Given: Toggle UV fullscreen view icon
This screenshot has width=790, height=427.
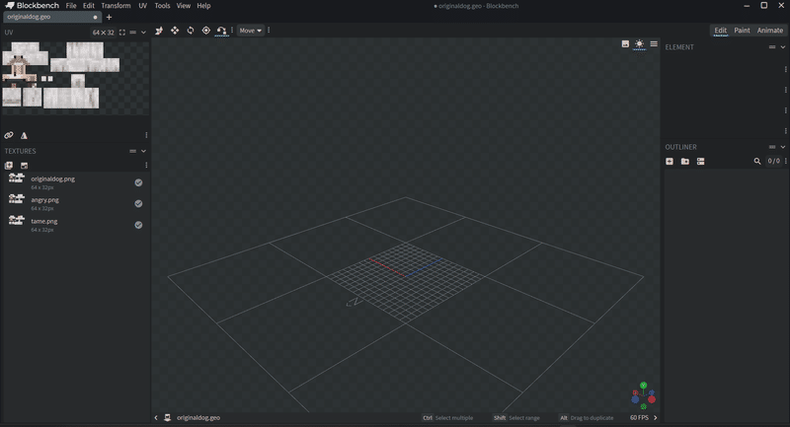Looking at the screenshot, I should pos(121,33).
